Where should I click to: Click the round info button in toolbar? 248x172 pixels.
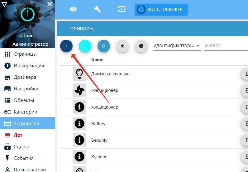[141, 46]
